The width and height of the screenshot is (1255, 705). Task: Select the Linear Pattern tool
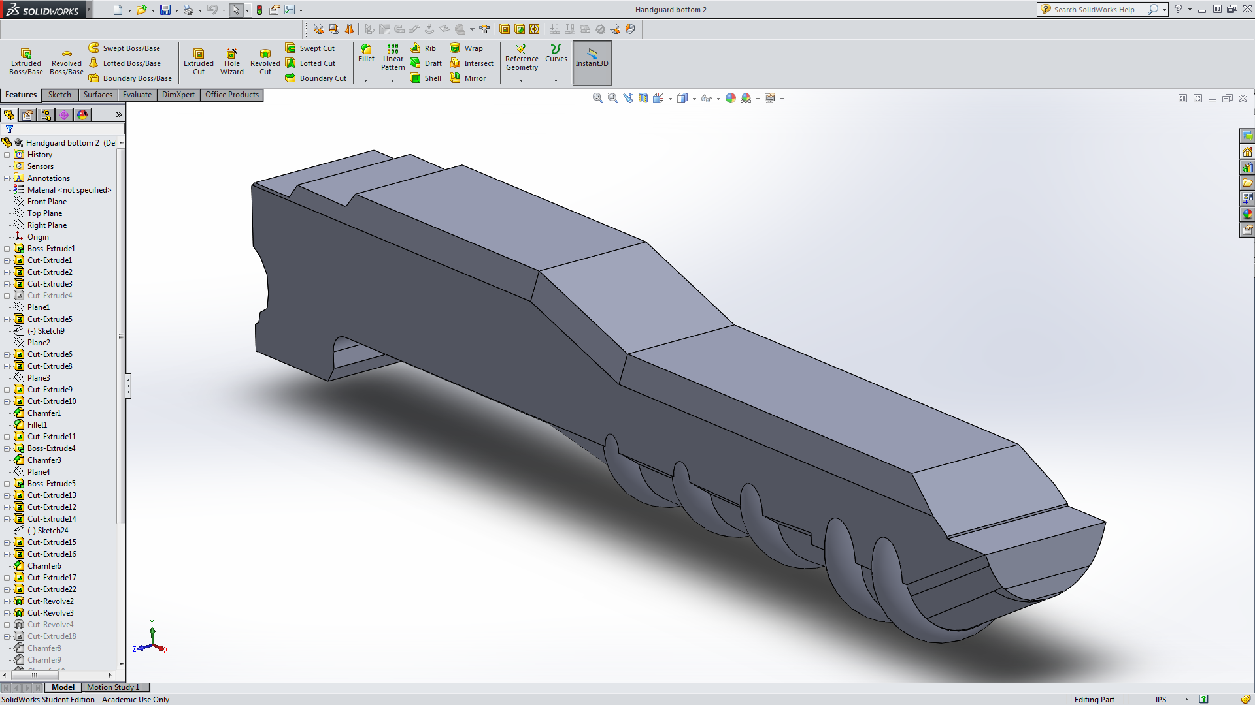coord(393,57)
